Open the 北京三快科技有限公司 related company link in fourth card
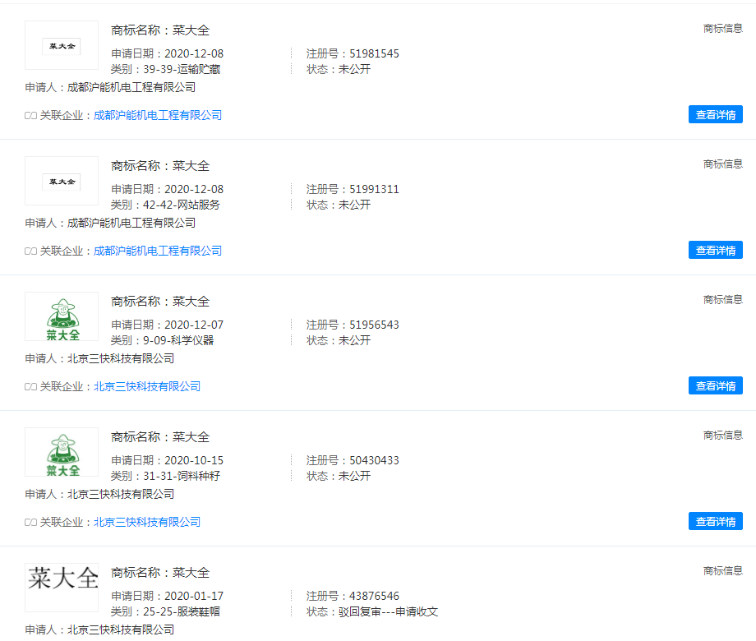The image size is (756, 641). click(148, 521)
